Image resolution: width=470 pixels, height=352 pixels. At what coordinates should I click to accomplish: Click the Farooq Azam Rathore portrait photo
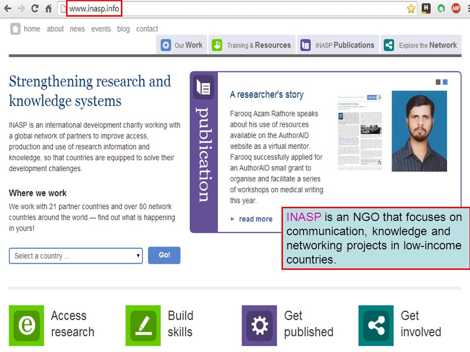coord(420,131)
